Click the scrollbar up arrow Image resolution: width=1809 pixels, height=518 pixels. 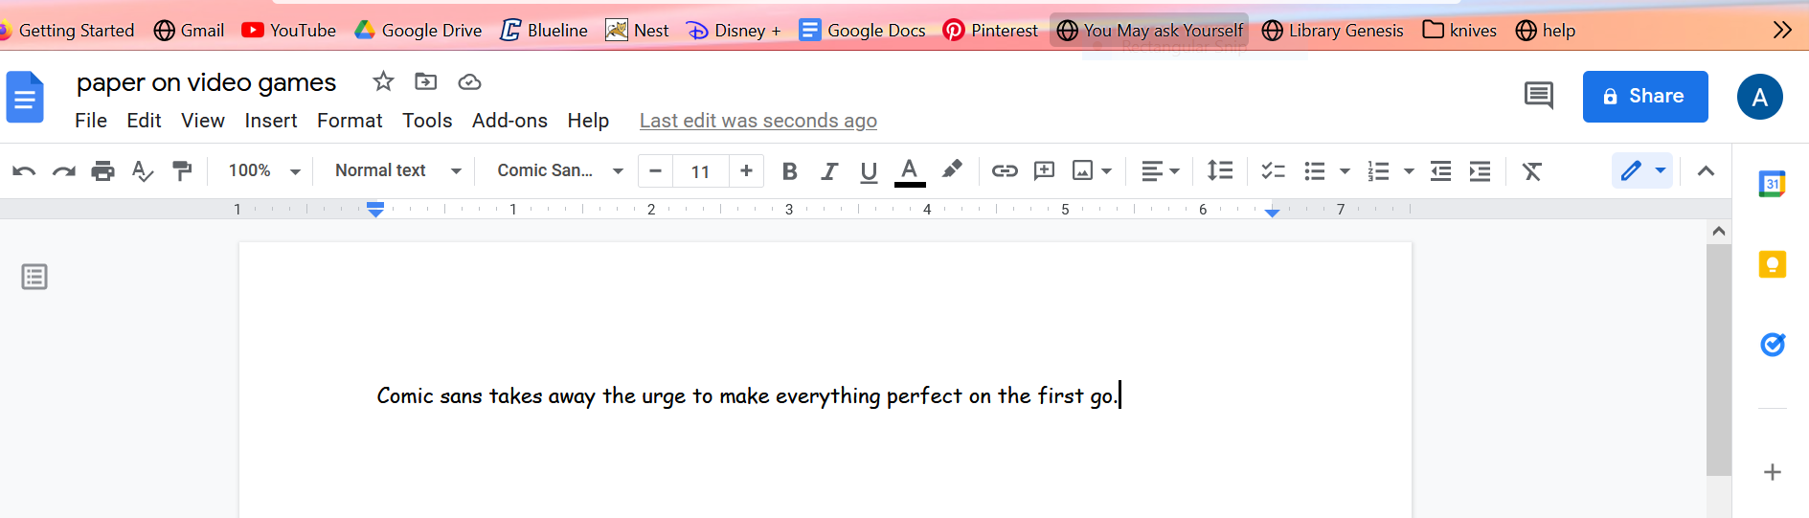[1719, 231]
